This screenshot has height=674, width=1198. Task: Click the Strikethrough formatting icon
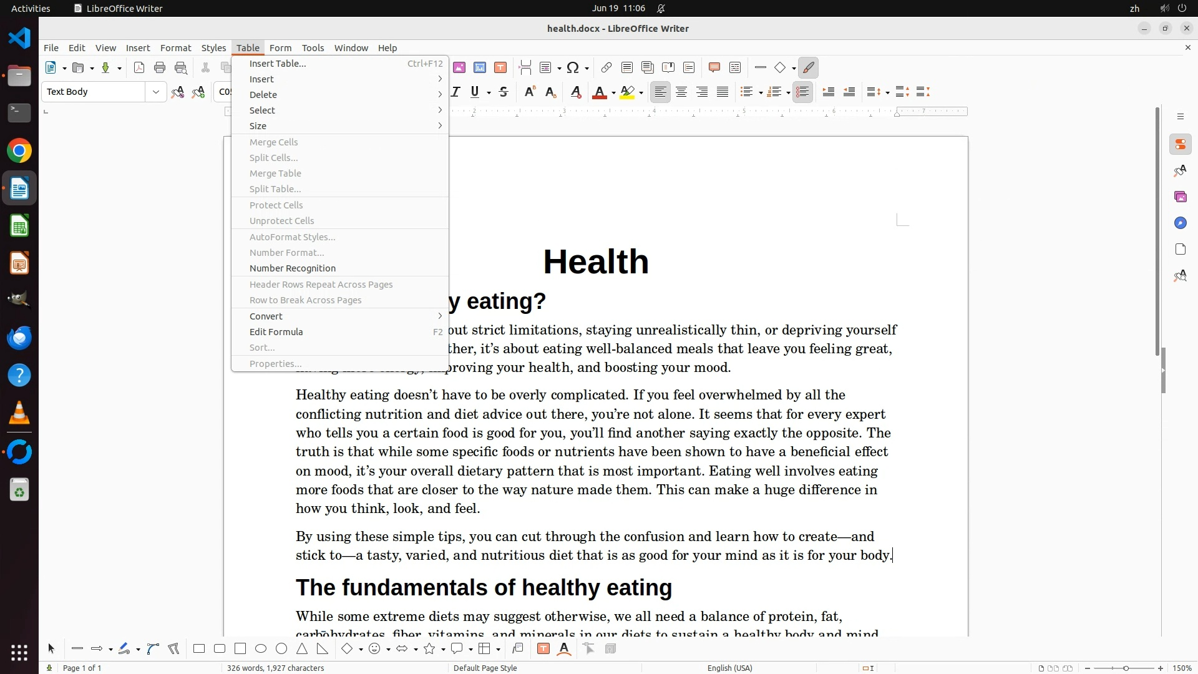pyautogui.click(x=504, y=92)
